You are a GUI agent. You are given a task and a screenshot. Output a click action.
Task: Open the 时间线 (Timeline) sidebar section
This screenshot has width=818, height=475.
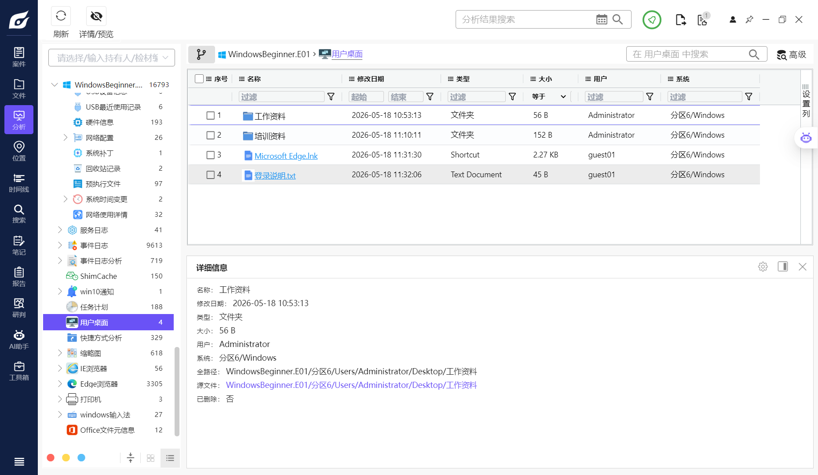[x=19, y=183]
